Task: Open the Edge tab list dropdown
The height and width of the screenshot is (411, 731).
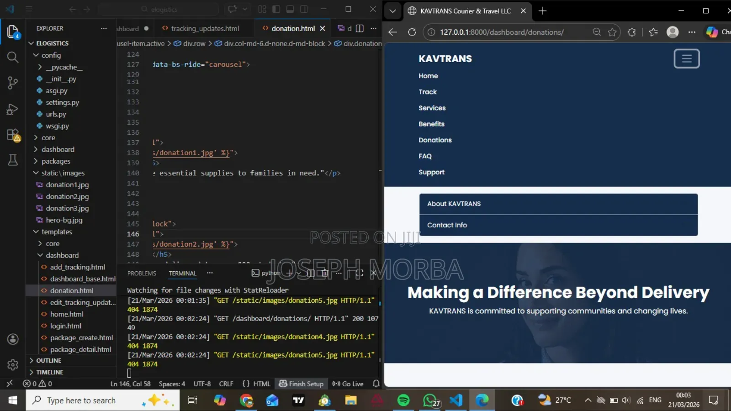Action: [x=392, y=11]
